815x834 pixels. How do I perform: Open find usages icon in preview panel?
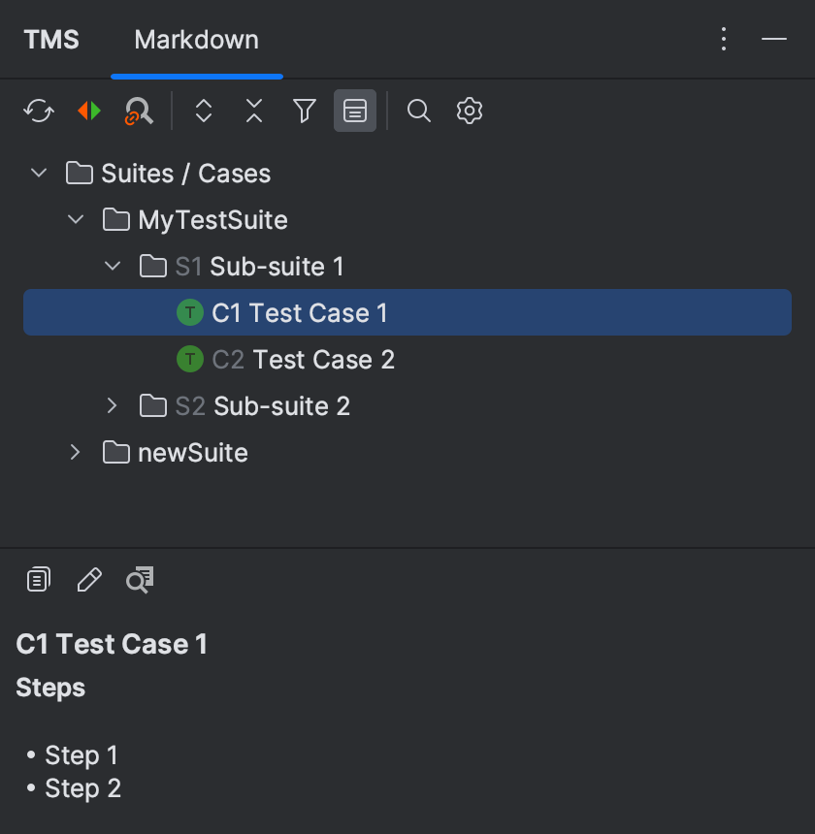click(x=140, y=579)
